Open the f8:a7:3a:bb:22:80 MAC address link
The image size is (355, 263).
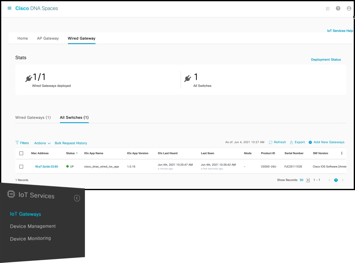coord(47,166)
